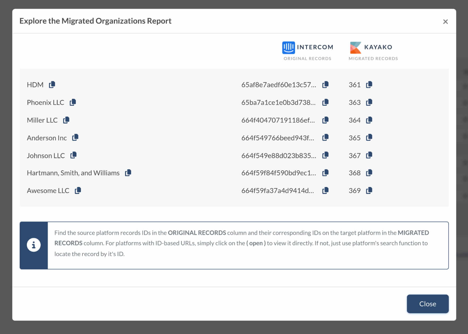The image size is (468, 334).
Task: Select the HDM organization name text
Action: (x=35, y=85)
